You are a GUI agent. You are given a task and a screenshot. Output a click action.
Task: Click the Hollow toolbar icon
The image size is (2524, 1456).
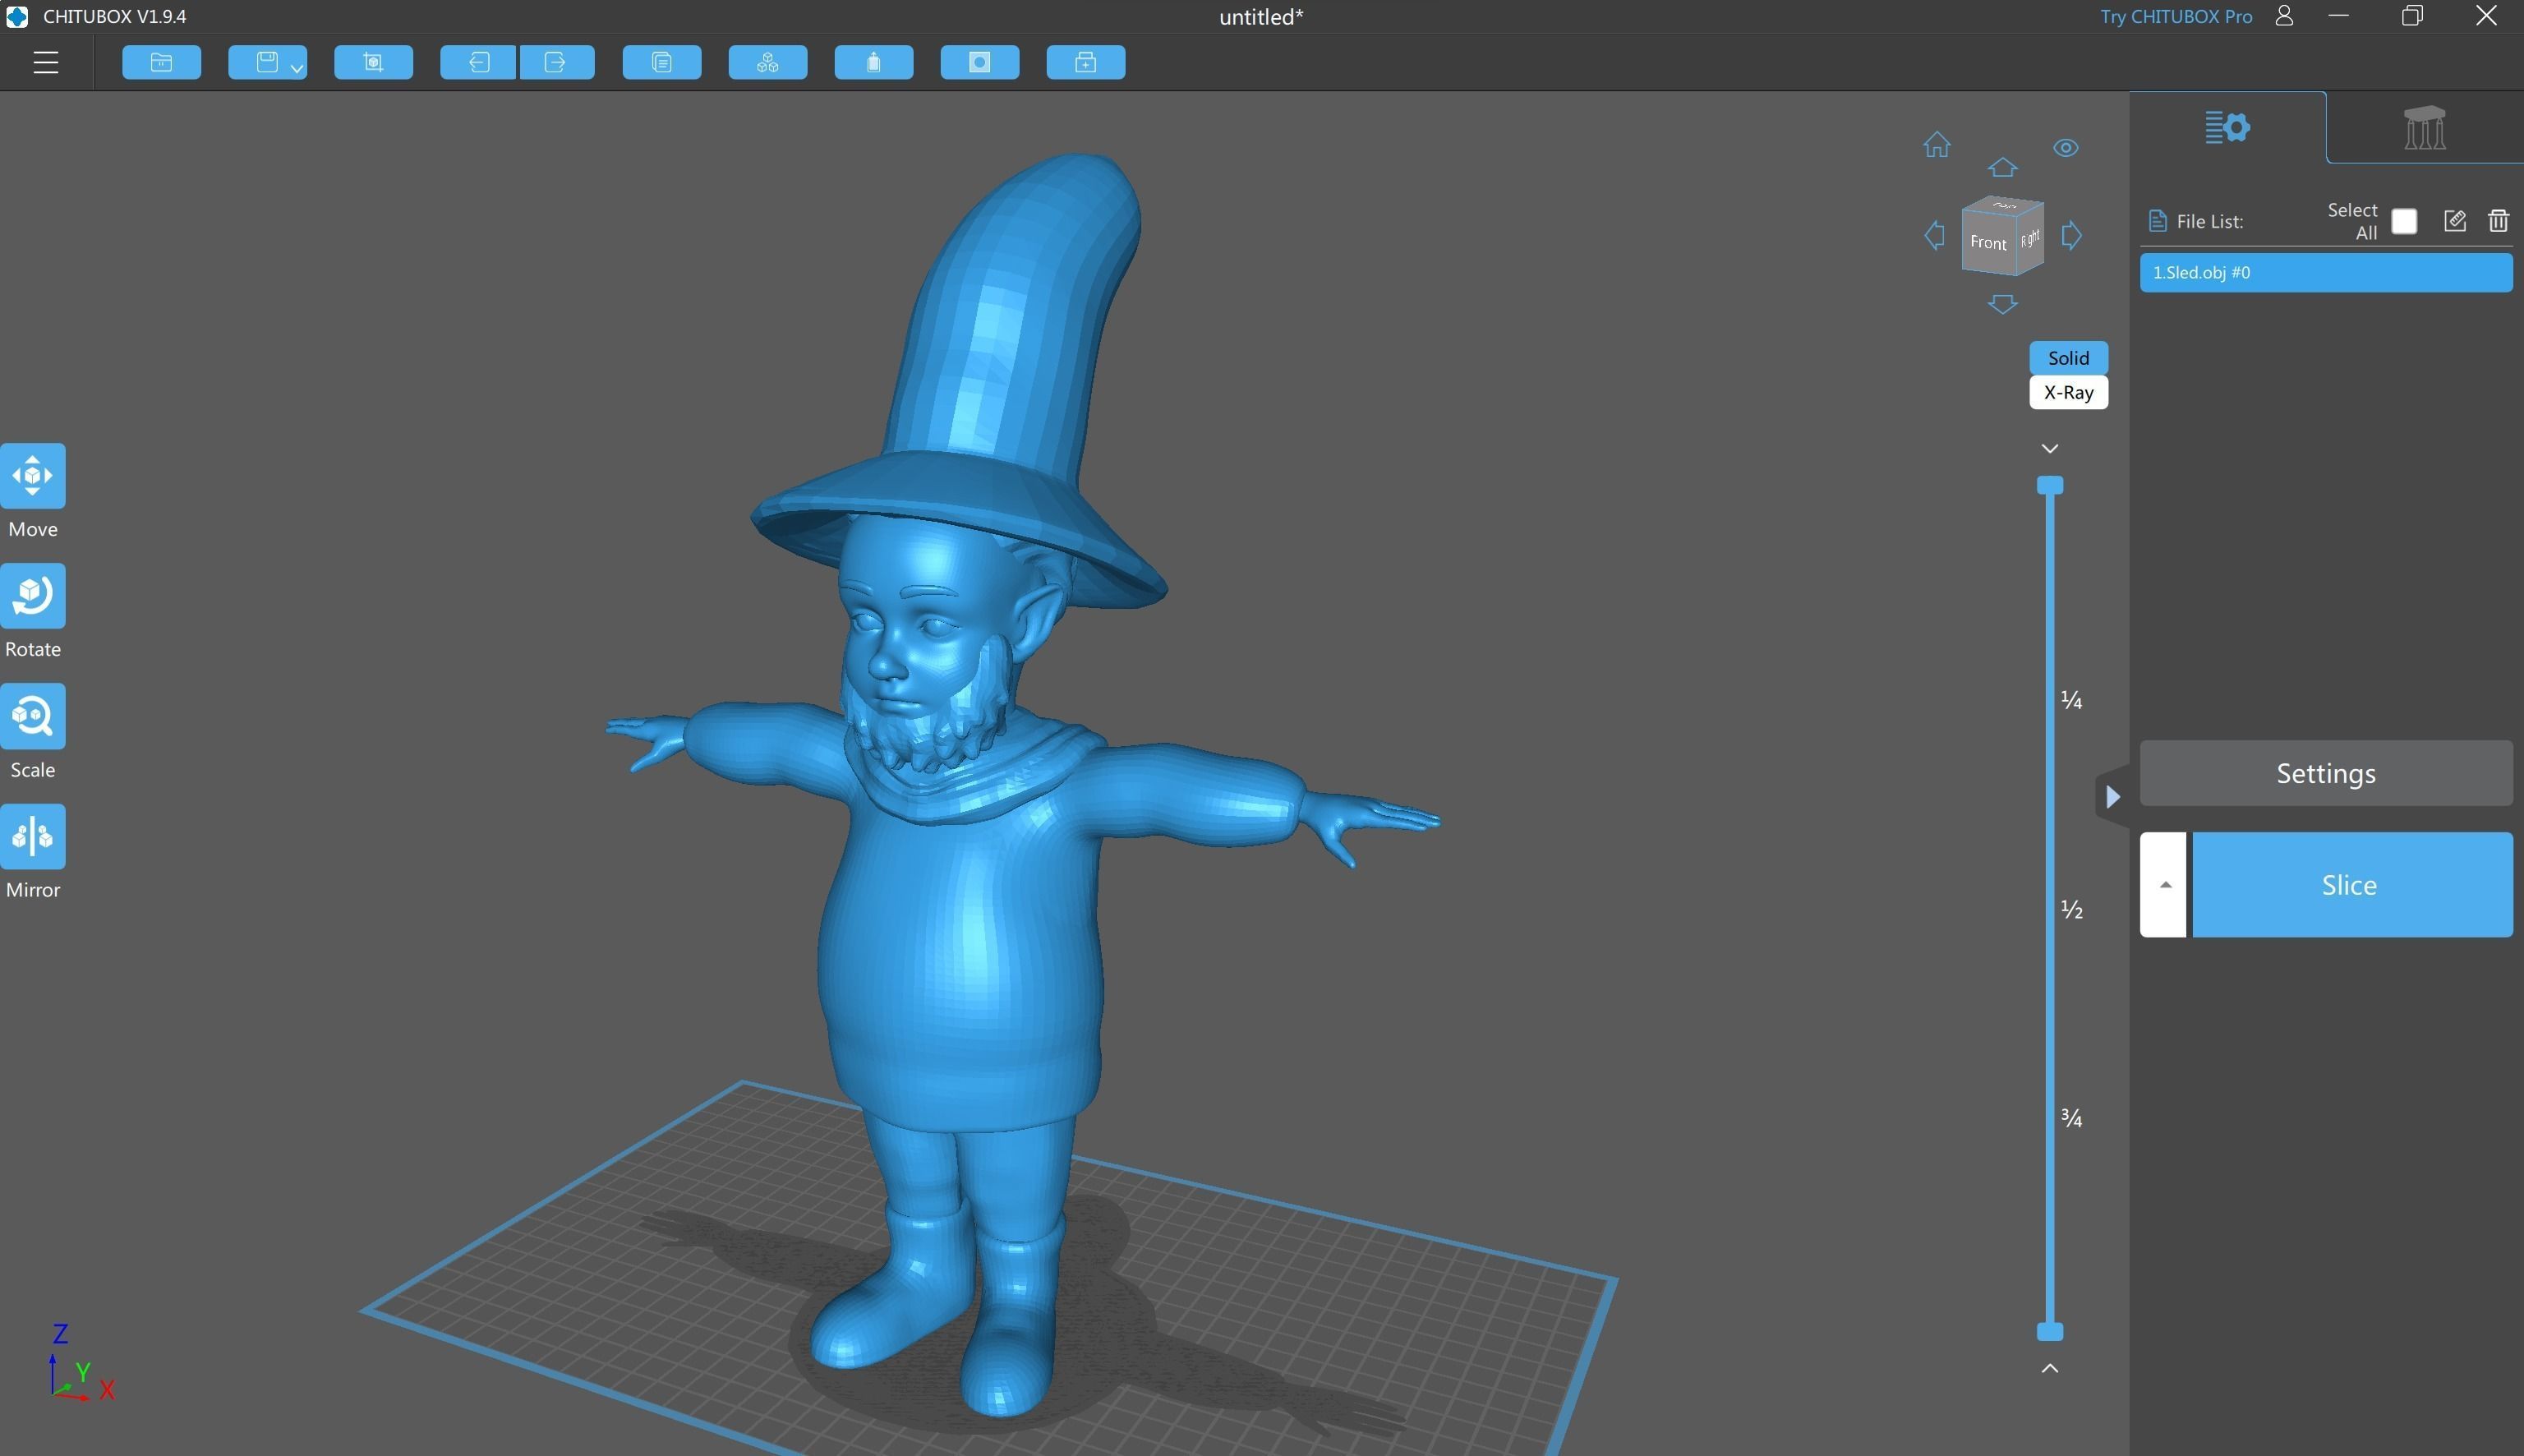click(x=873, y=63)
